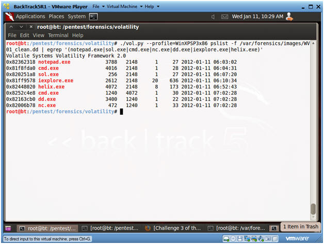Open the Places menu

coord(56,16)
